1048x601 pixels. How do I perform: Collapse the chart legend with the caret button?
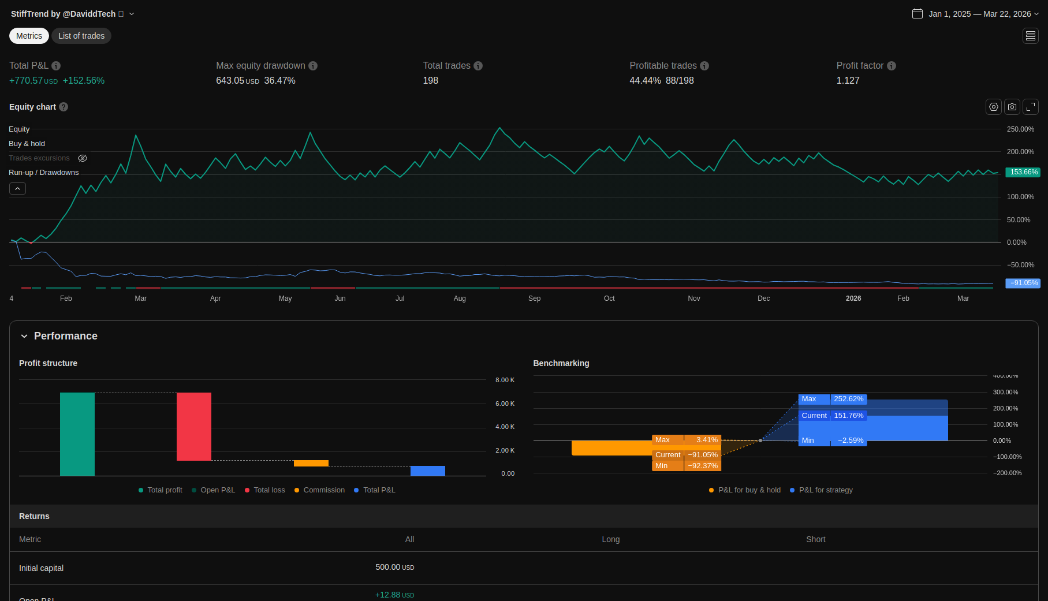click(x=17, y=189)
